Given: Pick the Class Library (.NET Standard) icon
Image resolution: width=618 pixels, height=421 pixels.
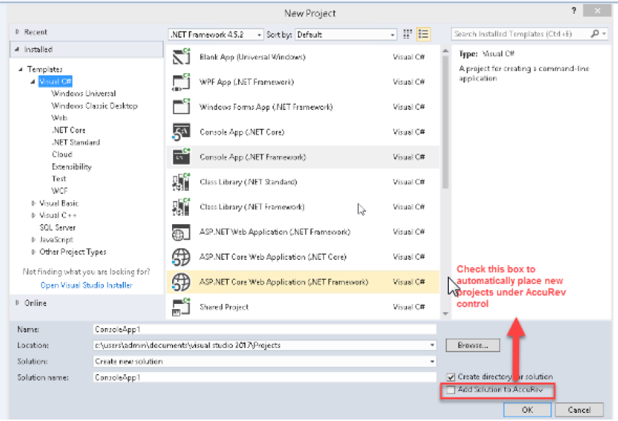Looking at the screenshot, I should [x=181, y=182].
